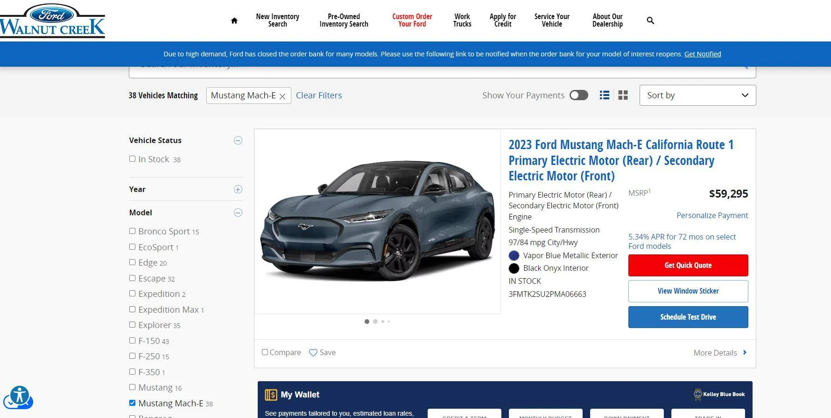Toggle Show Your Payments switch

578,95
